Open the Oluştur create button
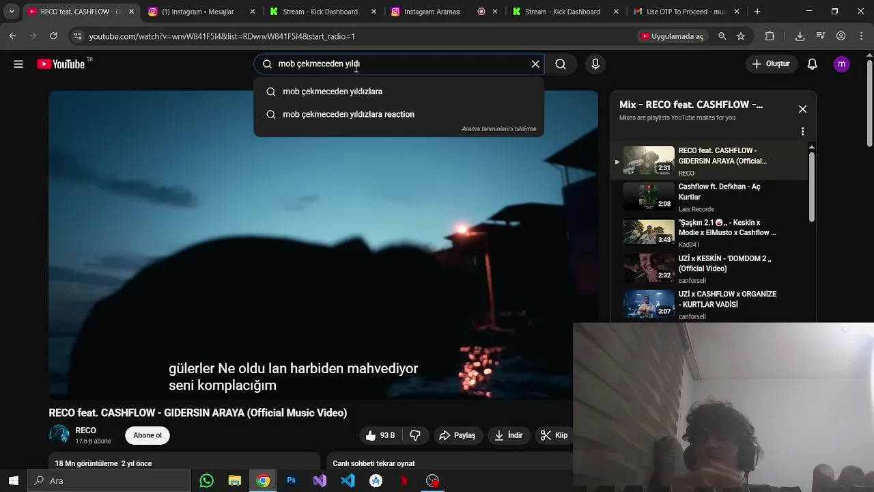Image resolution: width=874 pixels, height=492 pixels. click(x=771, y=64)
